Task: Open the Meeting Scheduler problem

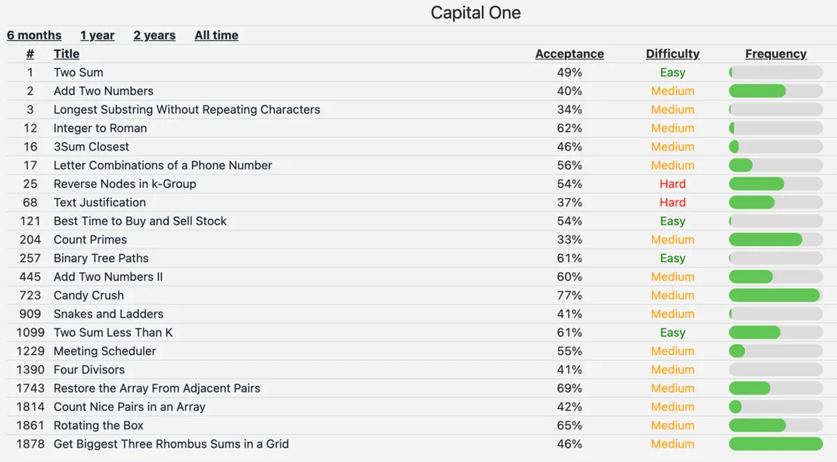Action: click(x=105, y=351)
